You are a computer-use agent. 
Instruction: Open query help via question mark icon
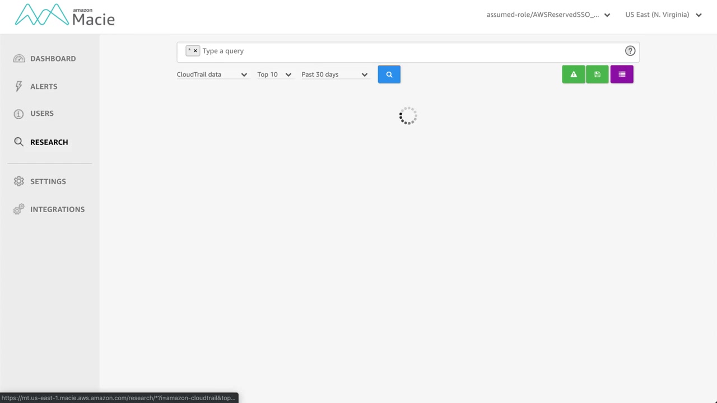[x=630, y=51]
